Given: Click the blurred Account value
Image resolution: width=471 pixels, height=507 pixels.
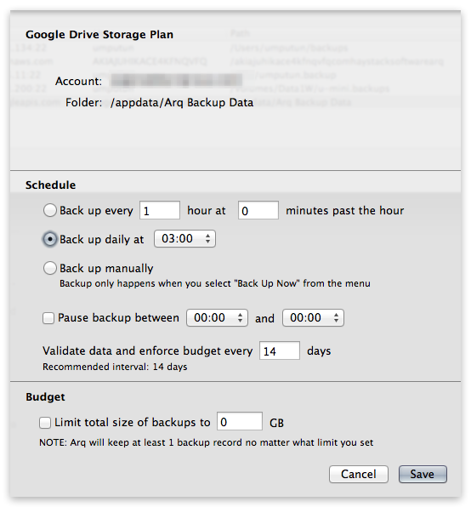Looking at the screenshot, I should tap(176, 81).
